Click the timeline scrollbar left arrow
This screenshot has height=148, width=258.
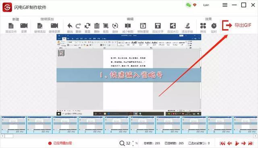point(3,136)
